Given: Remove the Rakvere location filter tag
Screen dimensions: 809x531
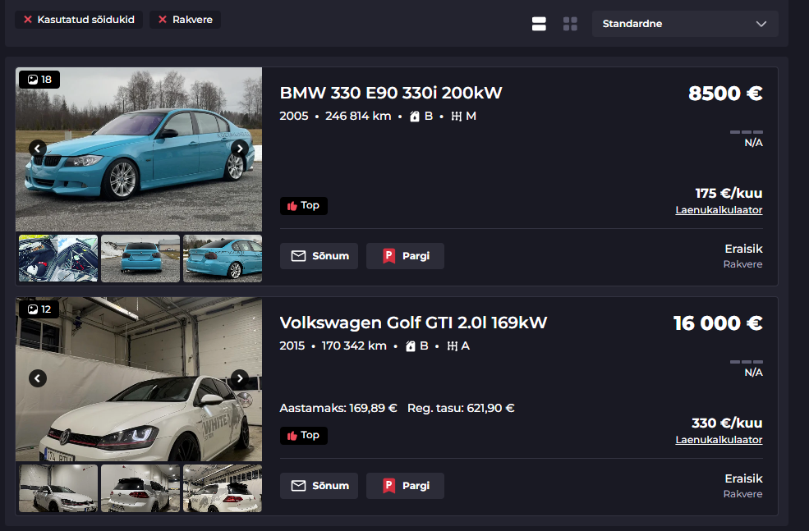Looking at the screenshot, I should point(162,20).
